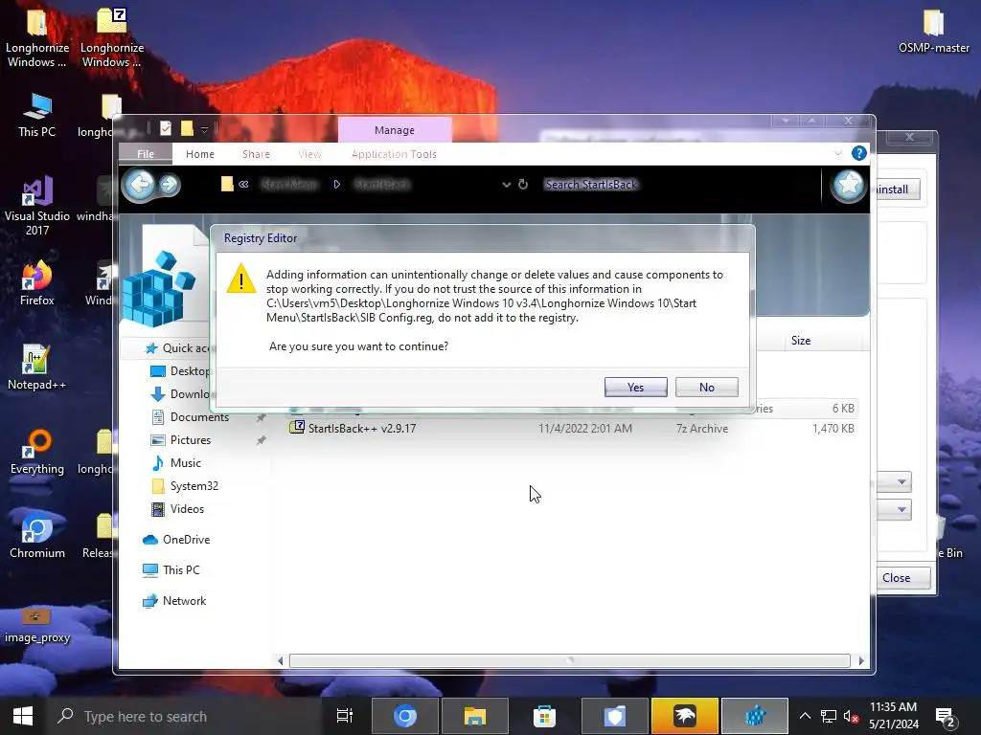981x735 pixels.
Task: Switch to Registry Editor taskbar icon
Action: 755,716
